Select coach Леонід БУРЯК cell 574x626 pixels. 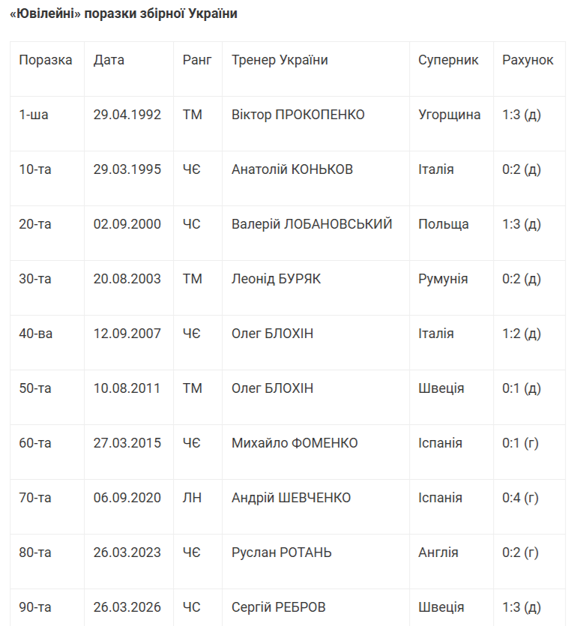point(277,279)
